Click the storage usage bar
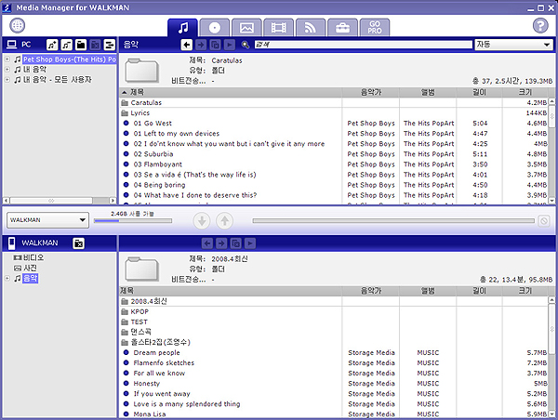Screen dimensions: 558x420 point(133,221)
